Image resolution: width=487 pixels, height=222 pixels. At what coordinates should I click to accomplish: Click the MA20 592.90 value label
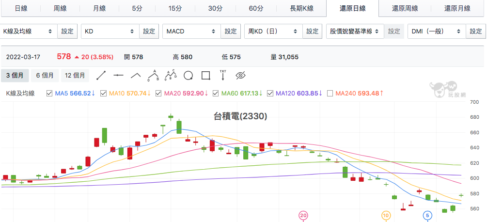[186, 93]
